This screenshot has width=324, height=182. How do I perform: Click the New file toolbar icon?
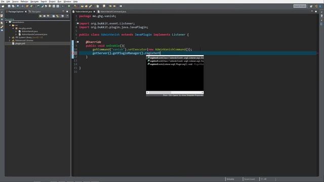[x=3, y=6]
